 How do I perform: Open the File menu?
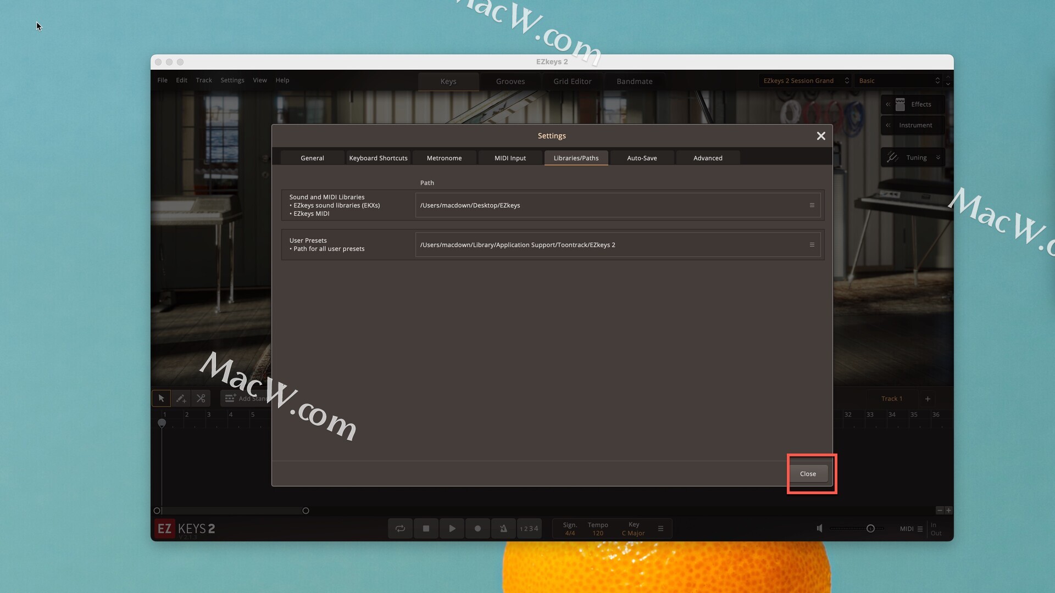pos(162,80)
